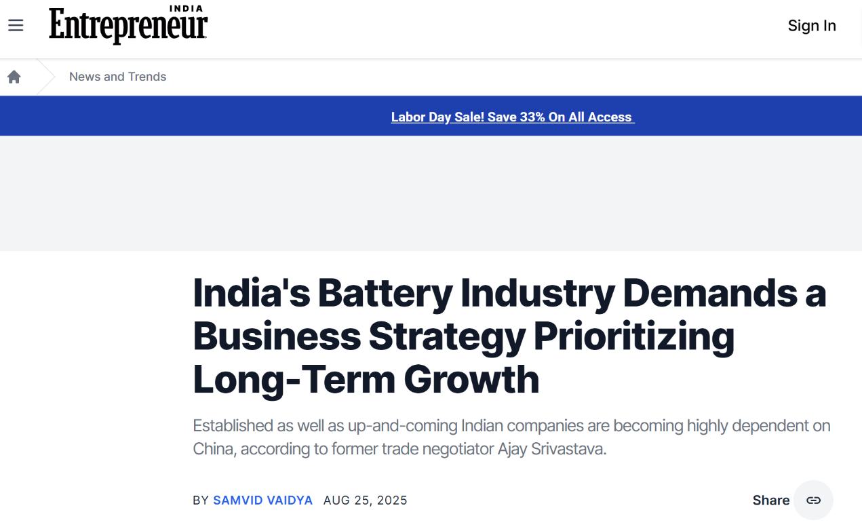
Task: Click the "BY" byline prefix text
Action: pos(201,500)
